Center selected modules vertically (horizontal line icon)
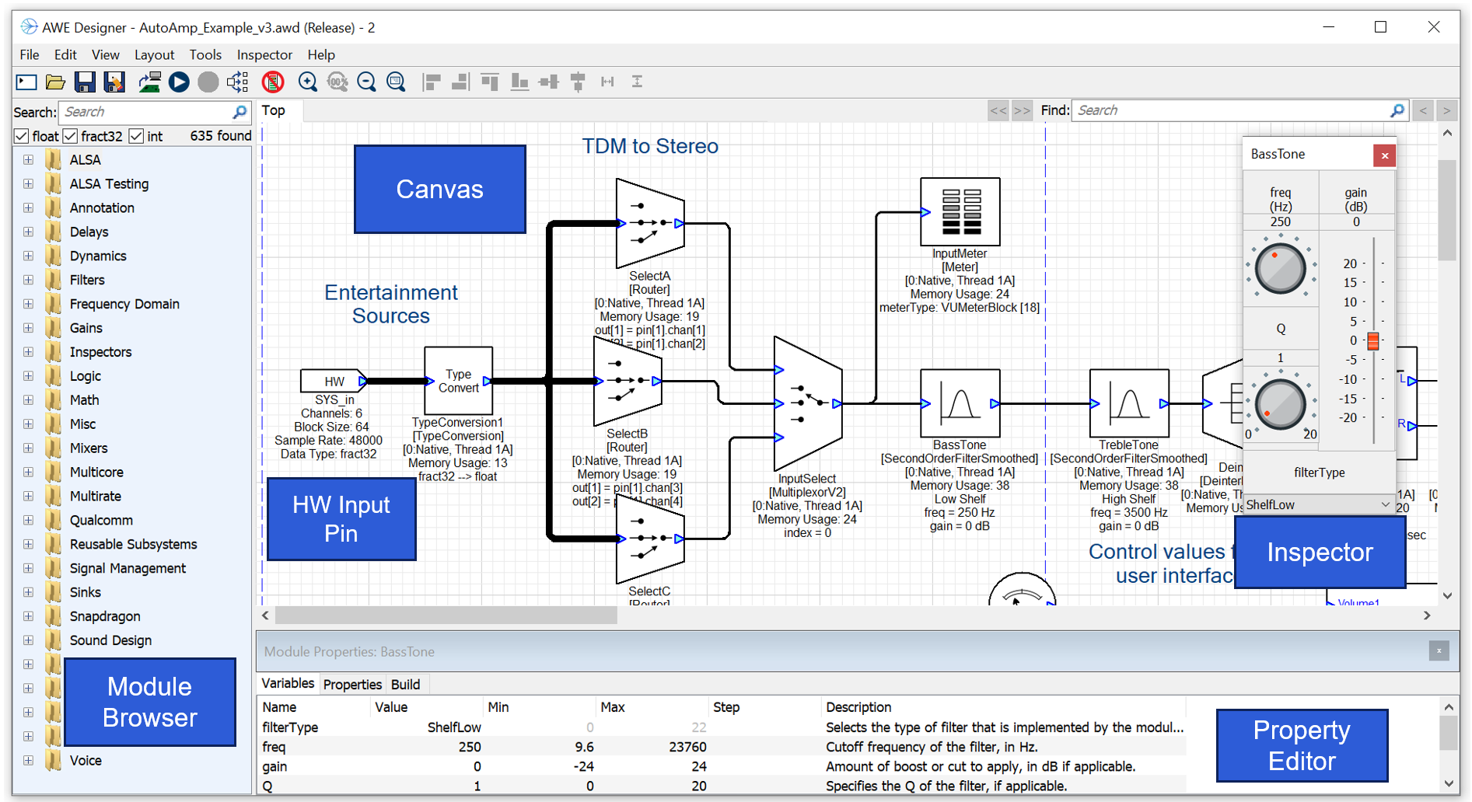The height and width of the screenshot is (802, 1472). point(549,82)
